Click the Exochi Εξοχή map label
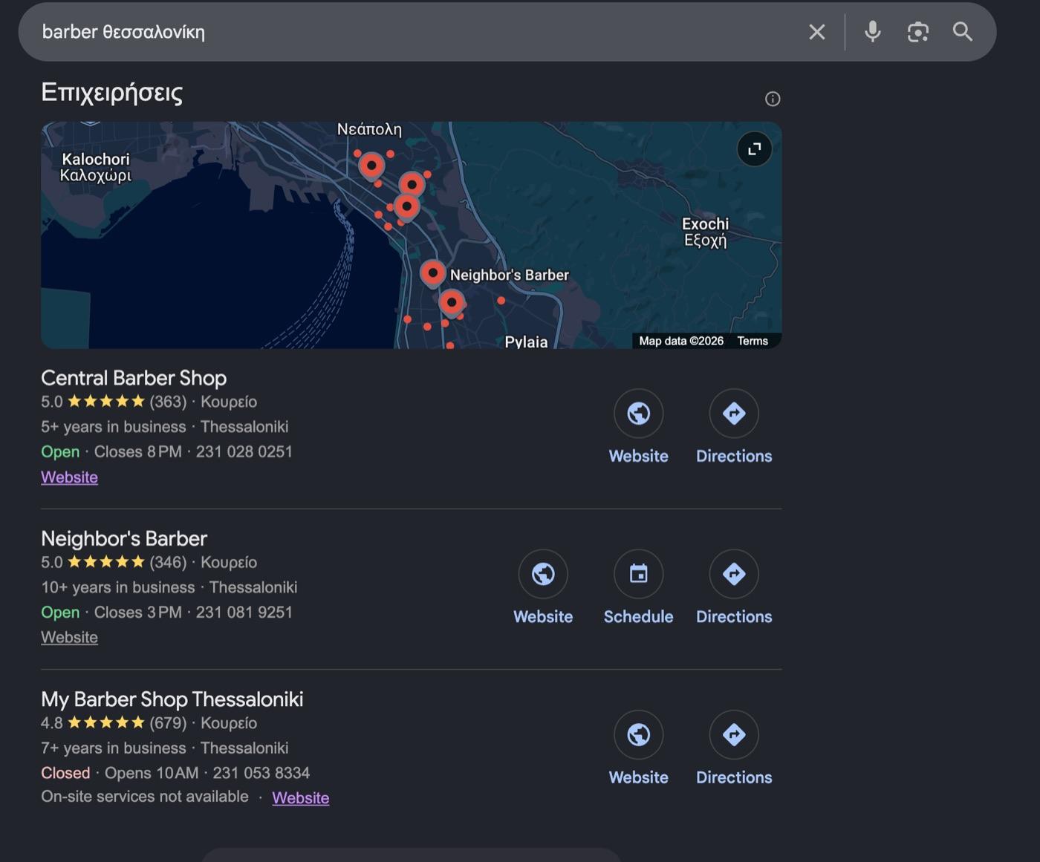The height and width of the screenshot is (862, 1040). [x=706, y=232]
